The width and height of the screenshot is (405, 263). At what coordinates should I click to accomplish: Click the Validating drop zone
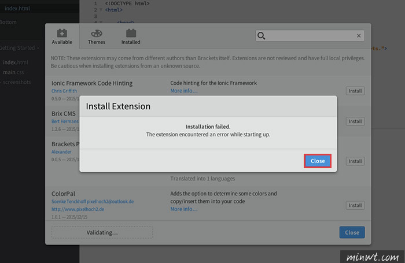(x=102, y=232)
